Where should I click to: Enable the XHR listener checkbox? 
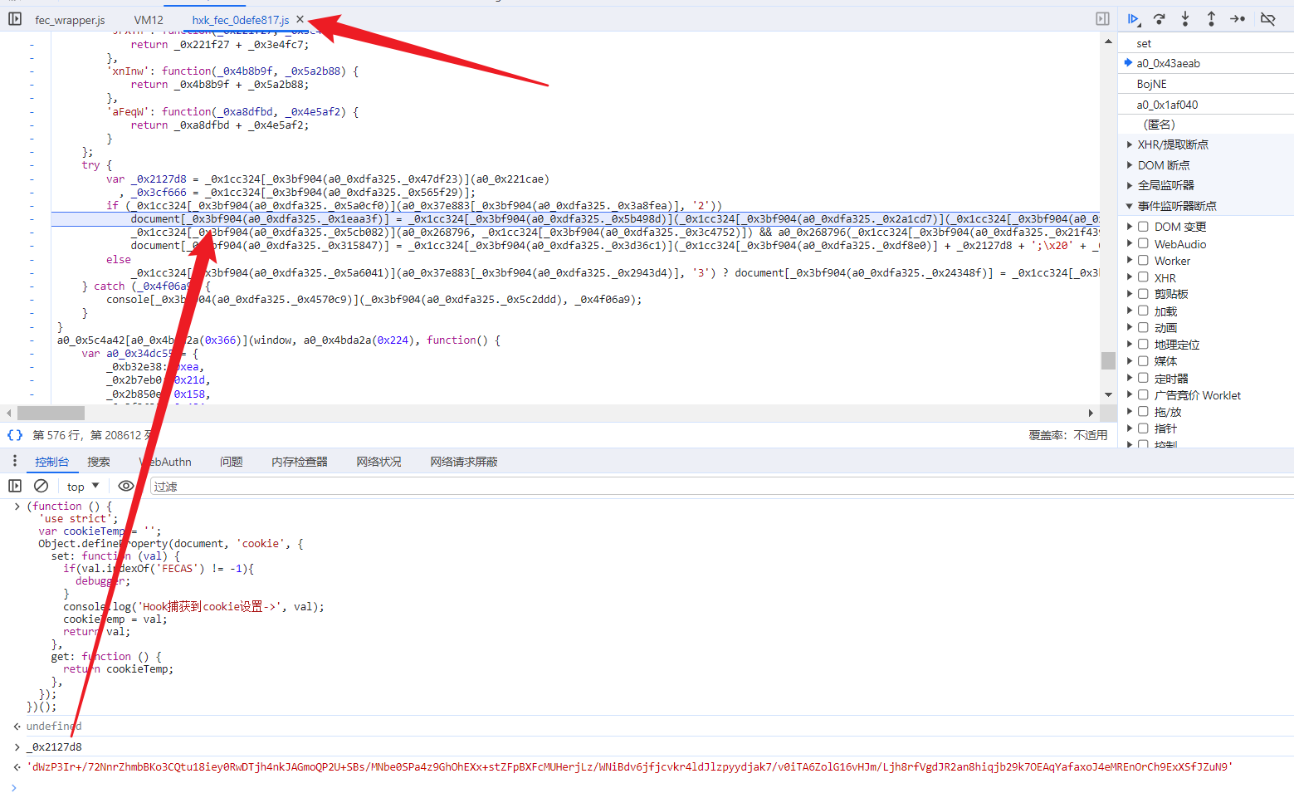(1143, 277)
